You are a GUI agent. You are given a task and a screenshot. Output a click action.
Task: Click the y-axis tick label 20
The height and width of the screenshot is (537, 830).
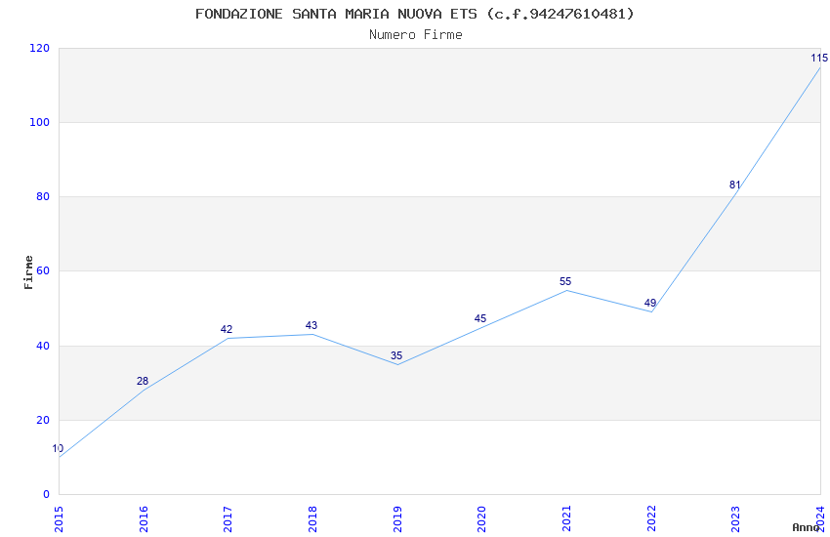click(x=43, y=420)
